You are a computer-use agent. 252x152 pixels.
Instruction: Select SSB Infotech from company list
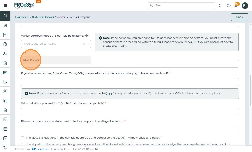coord(32,60)
